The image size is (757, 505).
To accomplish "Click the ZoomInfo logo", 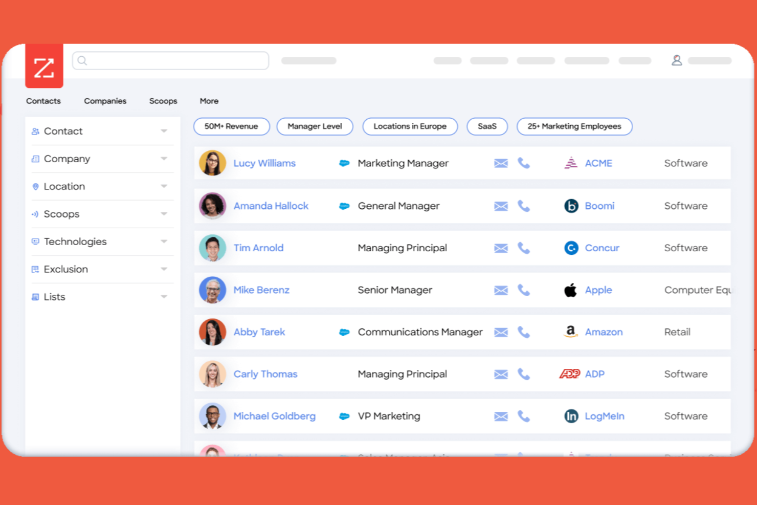I will 44,65.
